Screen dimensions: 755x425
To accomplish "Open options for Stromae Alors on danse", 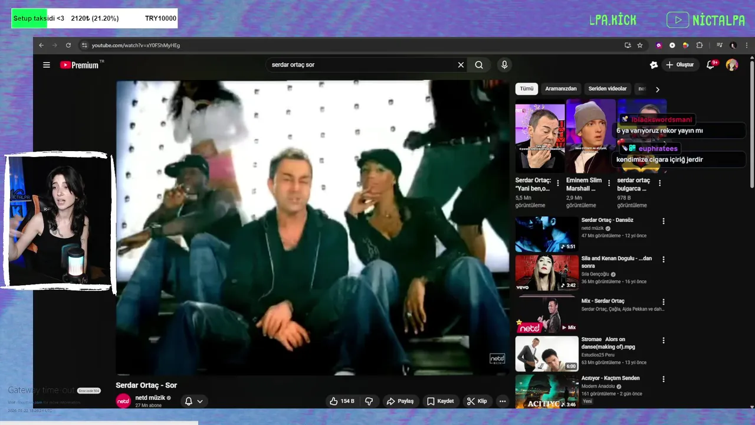I will click(x=664, y=341).
